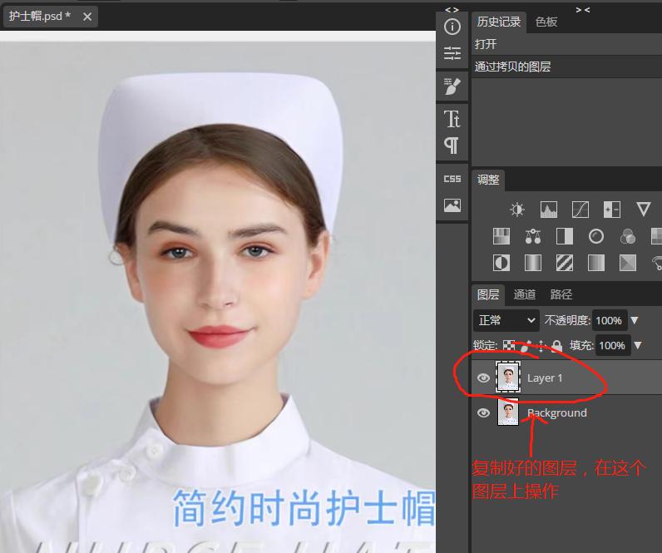Open the Character panel (Tt) icon
This screenshot has height=553, width=662.
pyautogui.click(x=452, y=119)
